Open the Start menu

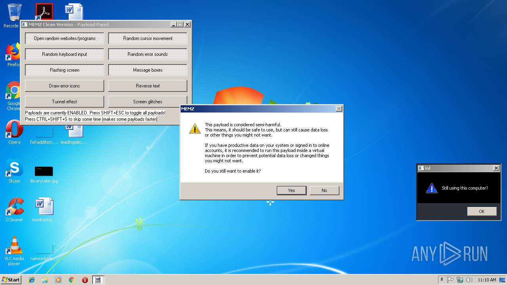point(11,280)
